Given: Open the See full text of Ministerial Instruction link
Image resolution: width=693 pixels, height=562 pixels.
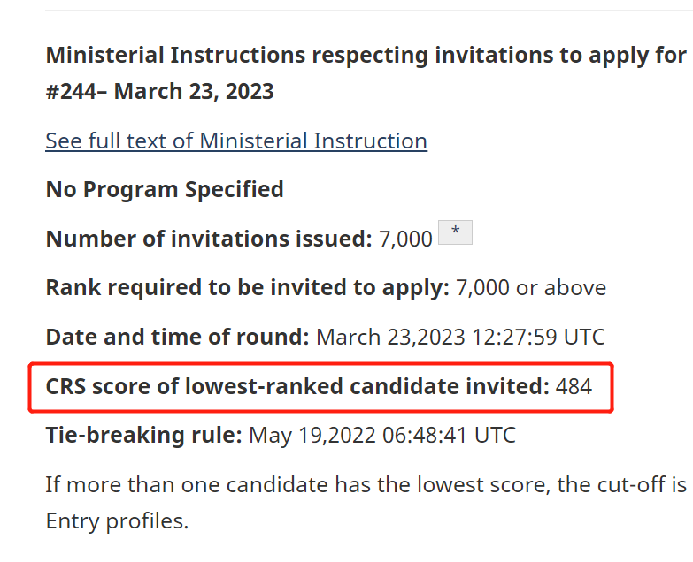Looking at the screenshot, I should click(x=236, y=141).
